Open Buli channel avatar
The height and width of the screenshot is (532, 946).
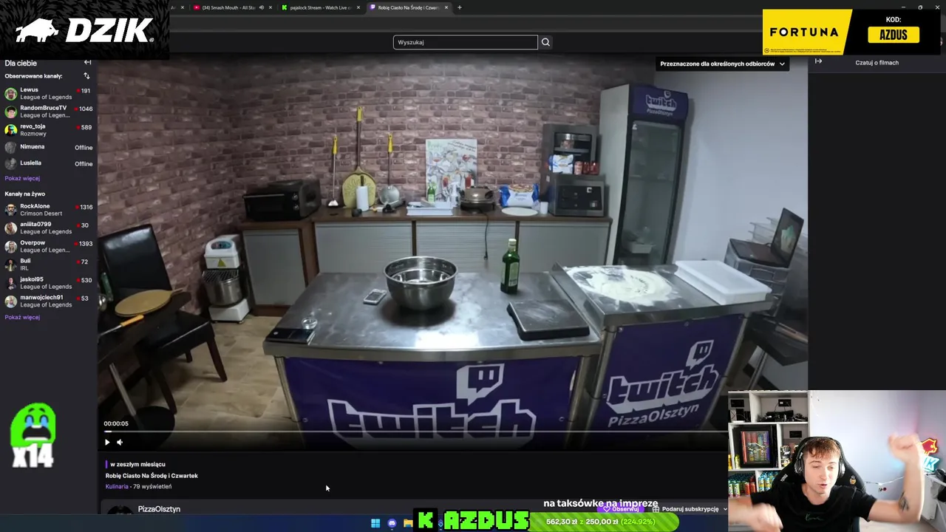tap(10, 265)
